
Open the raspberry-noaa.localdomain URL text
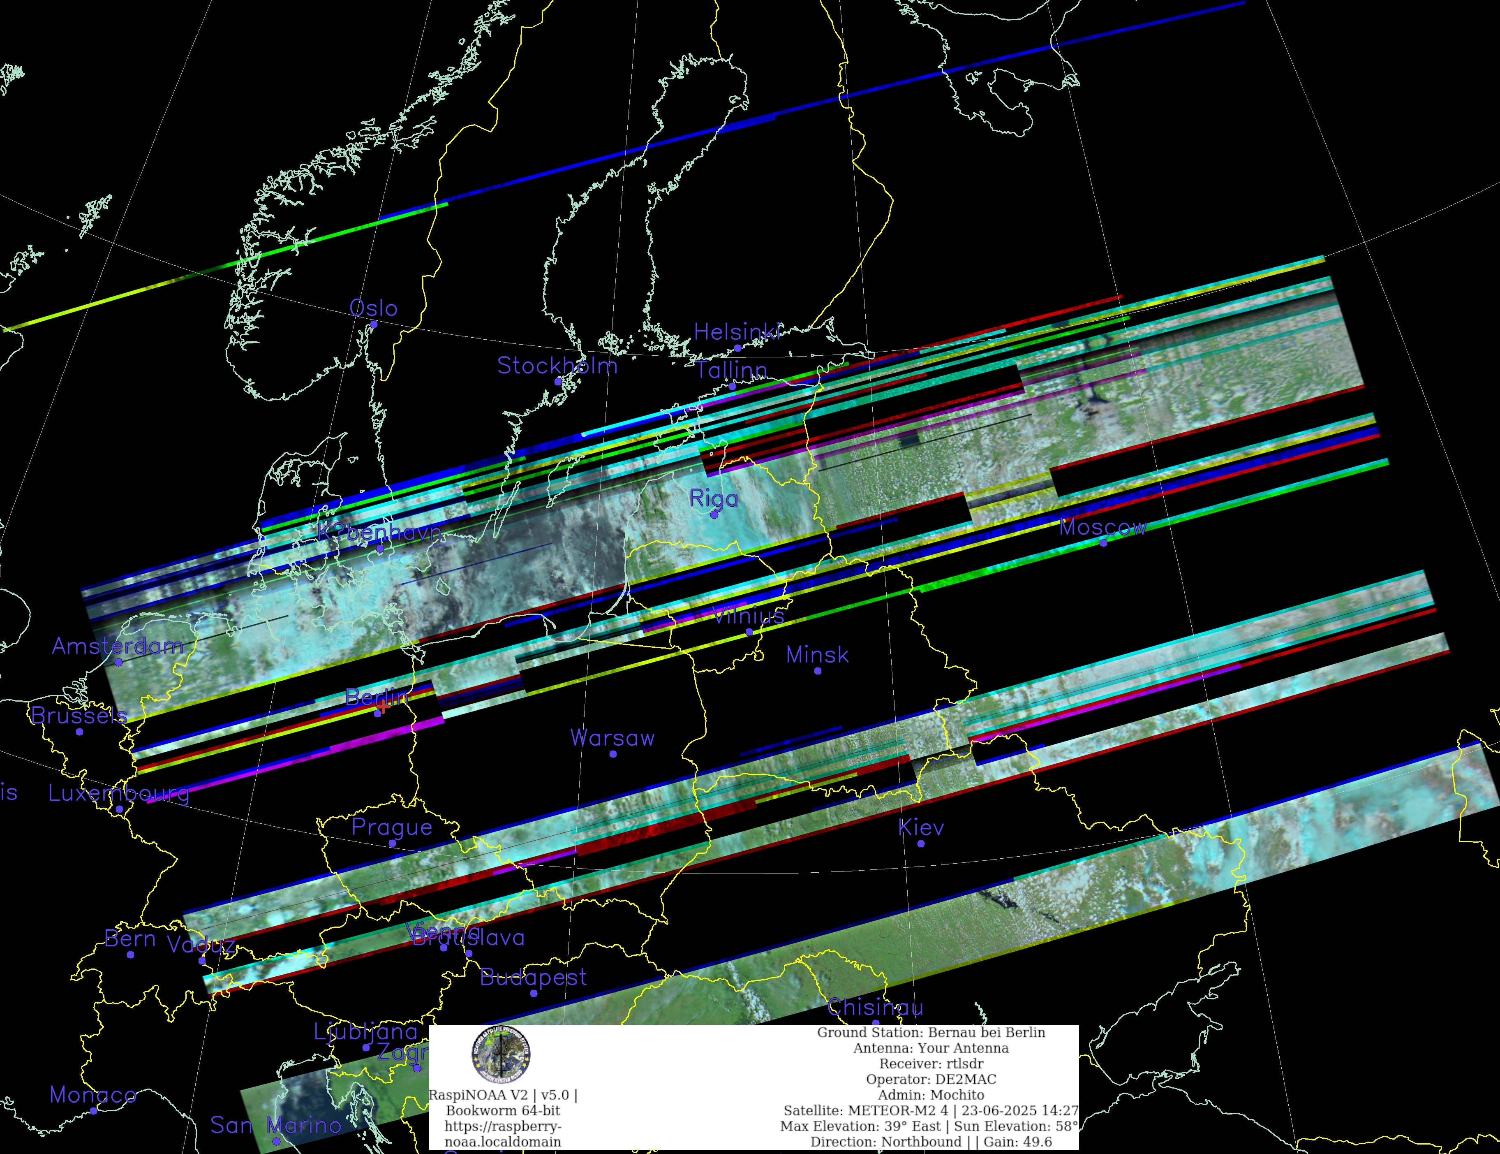coord(502,1134)
